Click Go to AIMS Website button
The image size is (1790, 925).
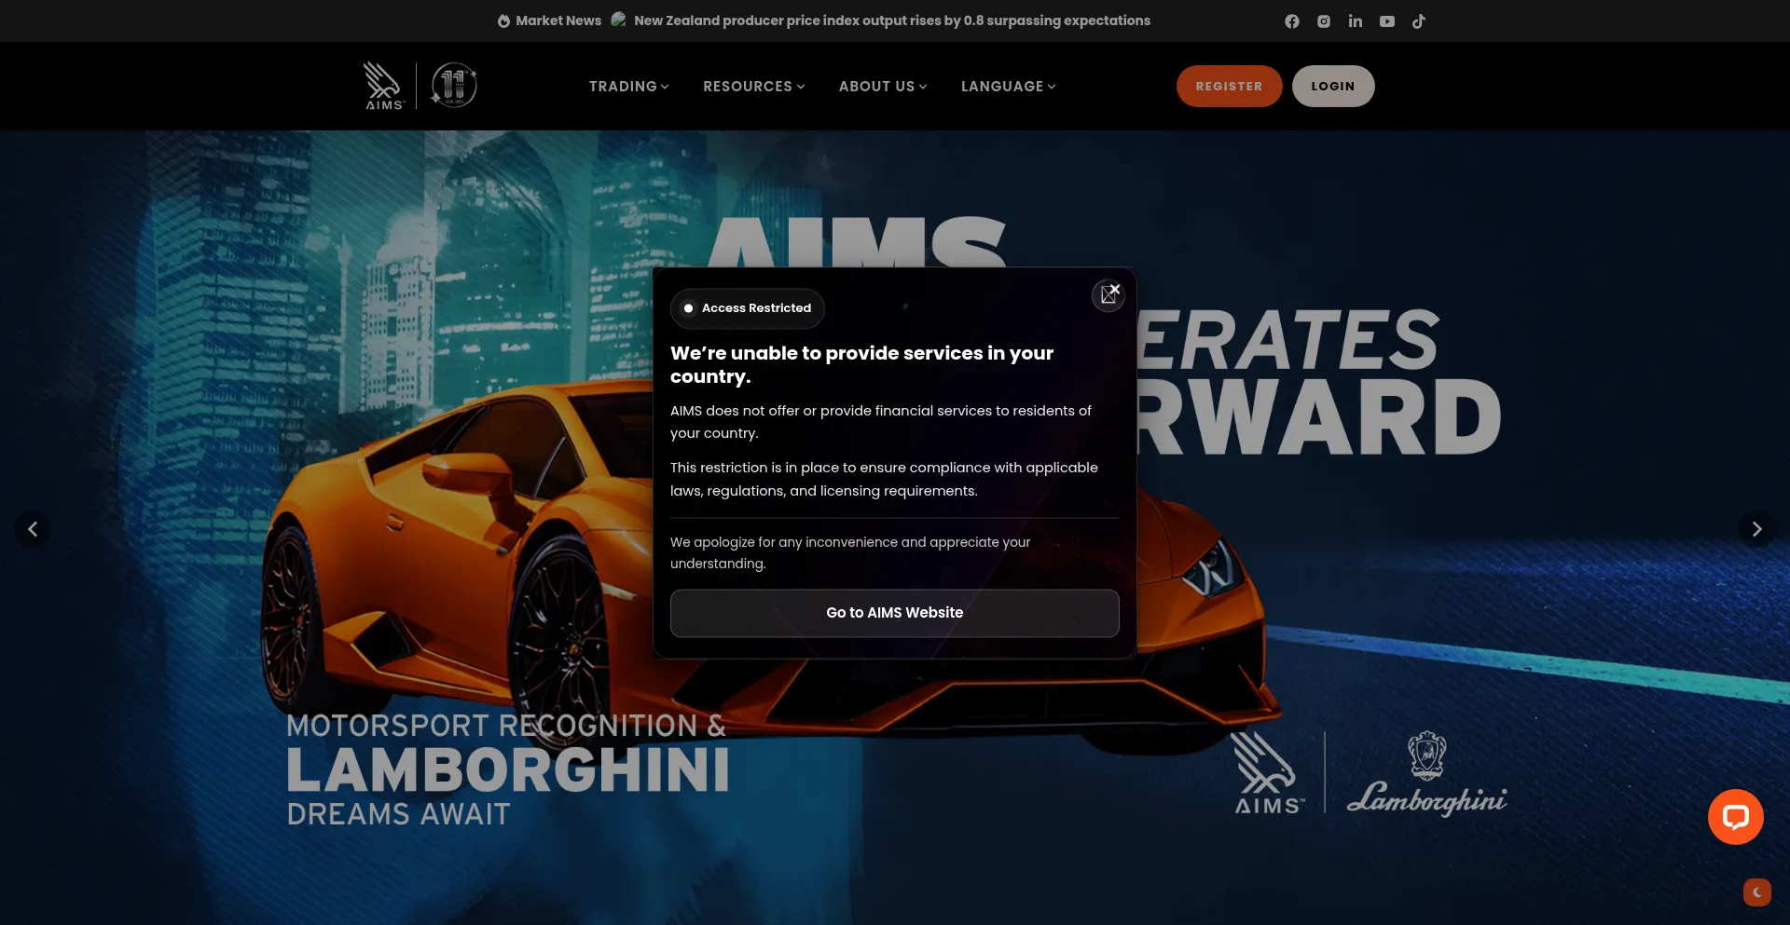(x=894, y=613)
